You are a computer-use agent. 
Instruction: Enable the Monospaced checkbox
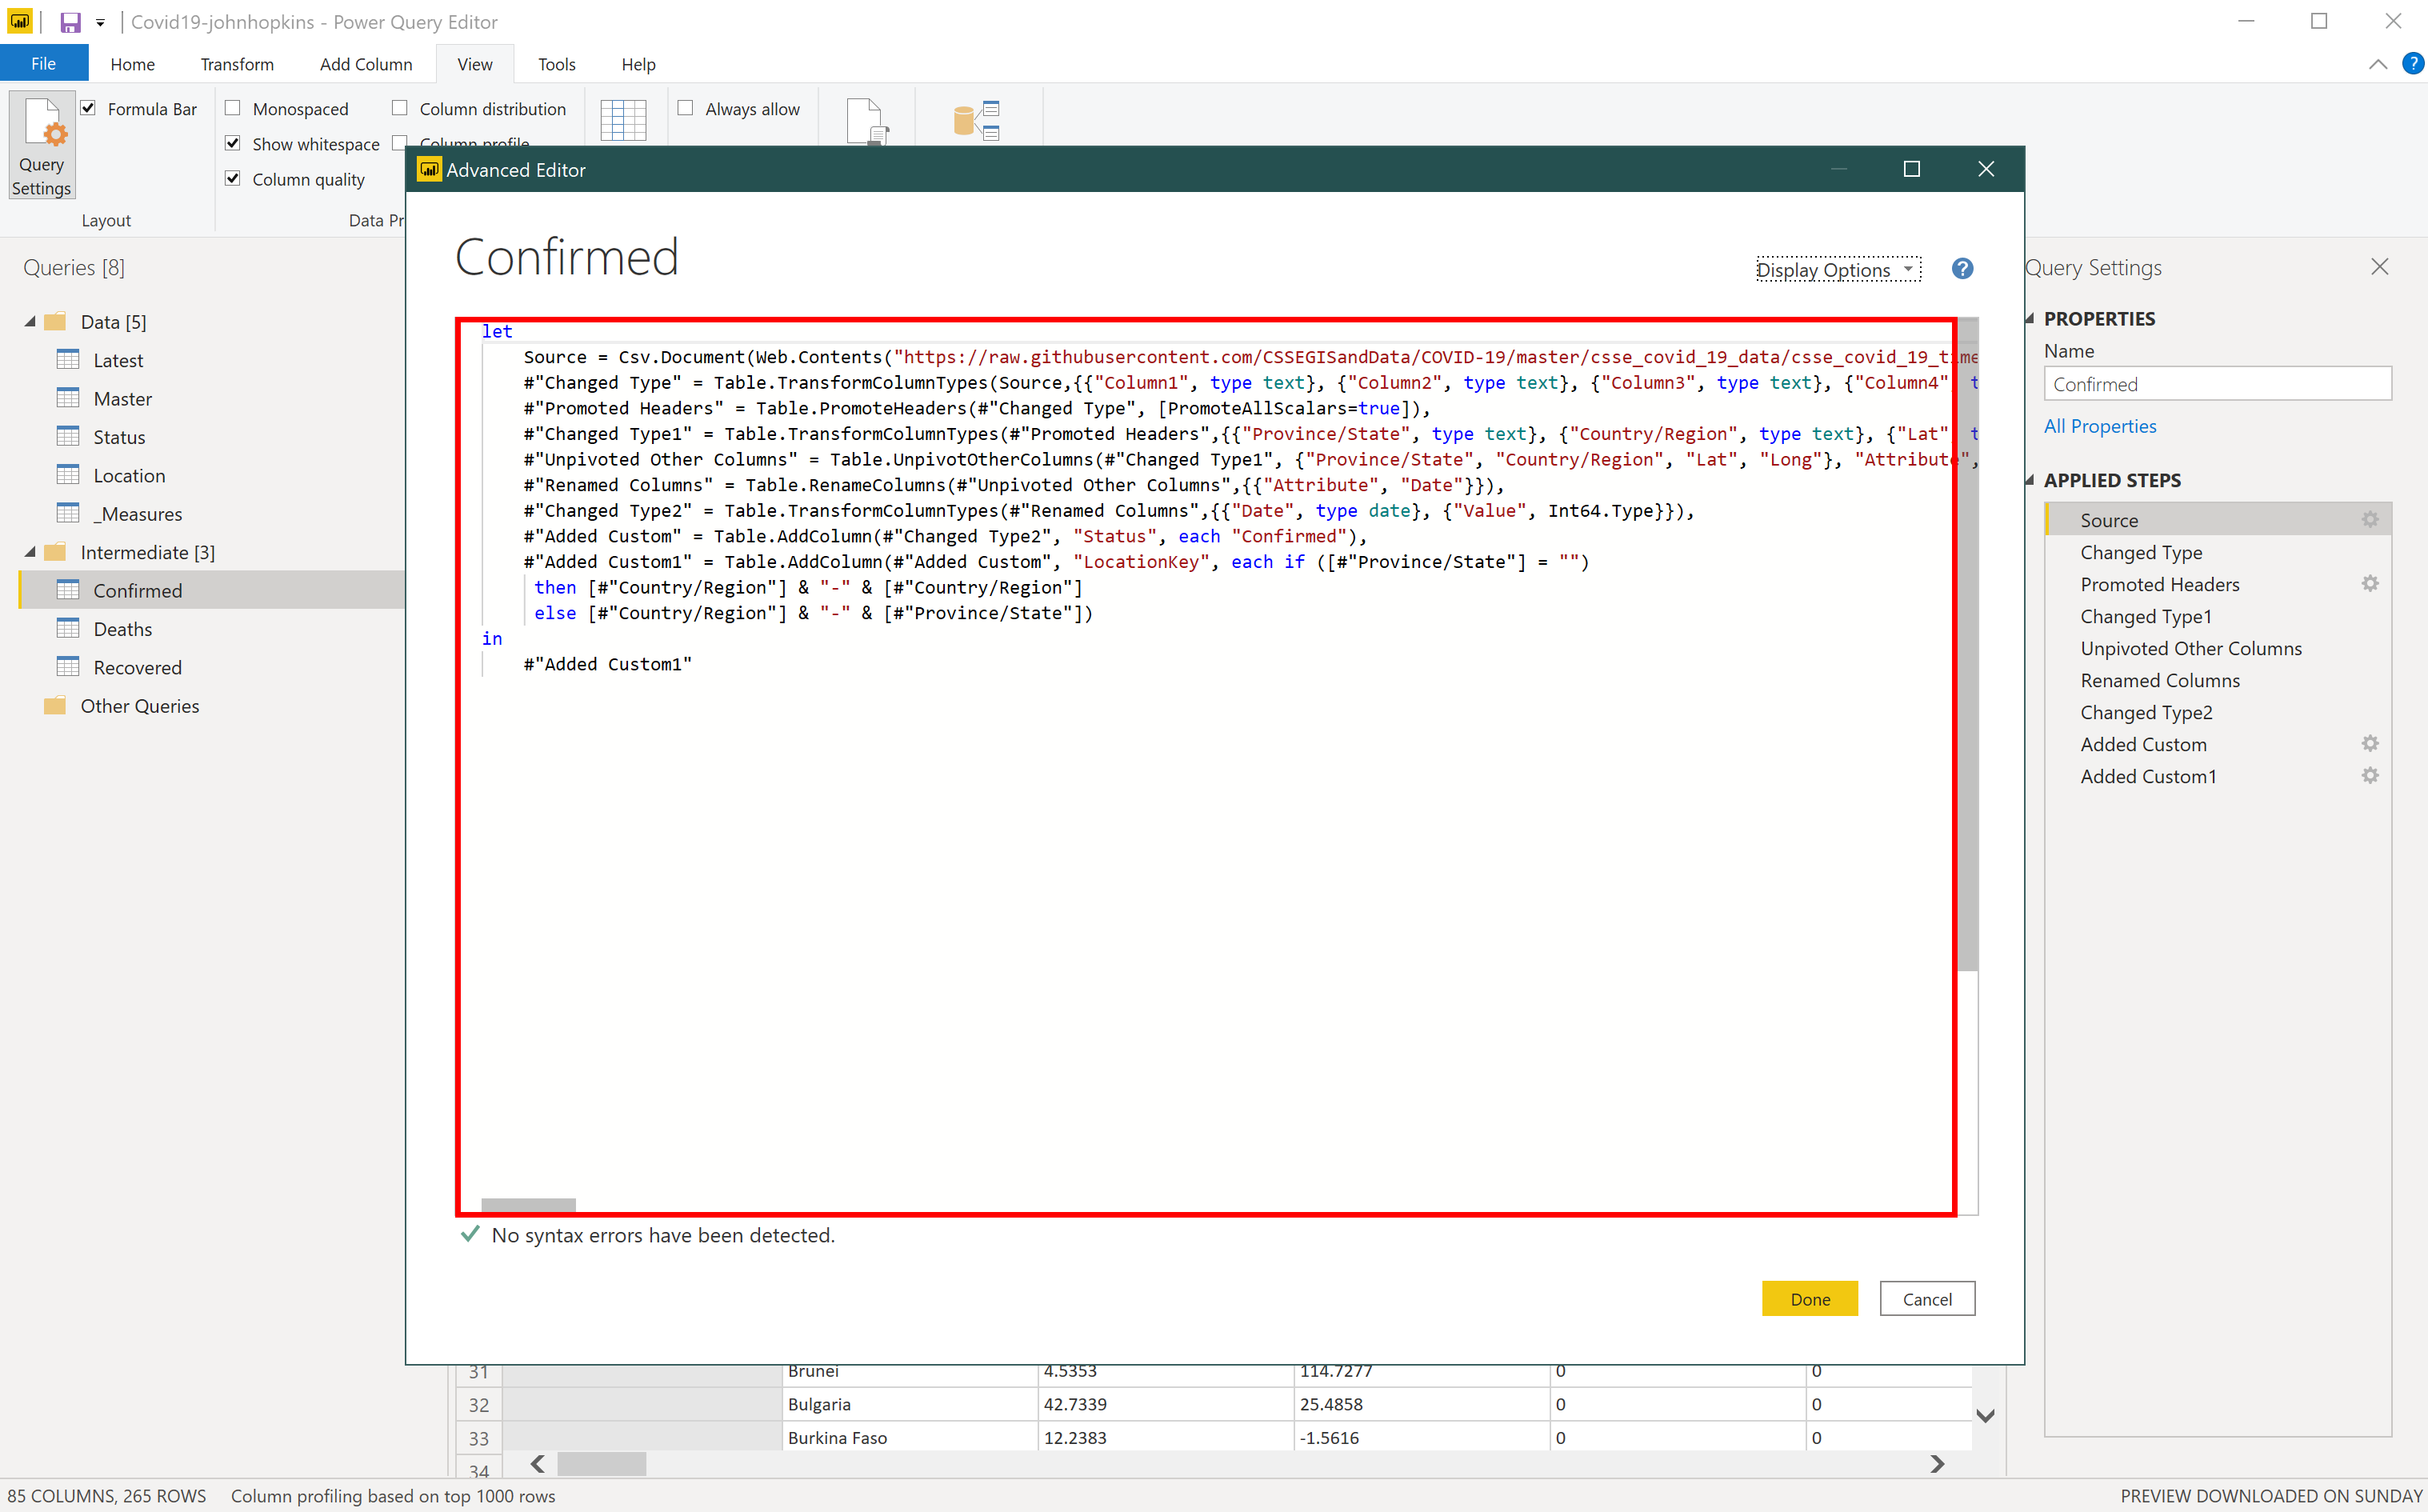[x=233, y=108]
